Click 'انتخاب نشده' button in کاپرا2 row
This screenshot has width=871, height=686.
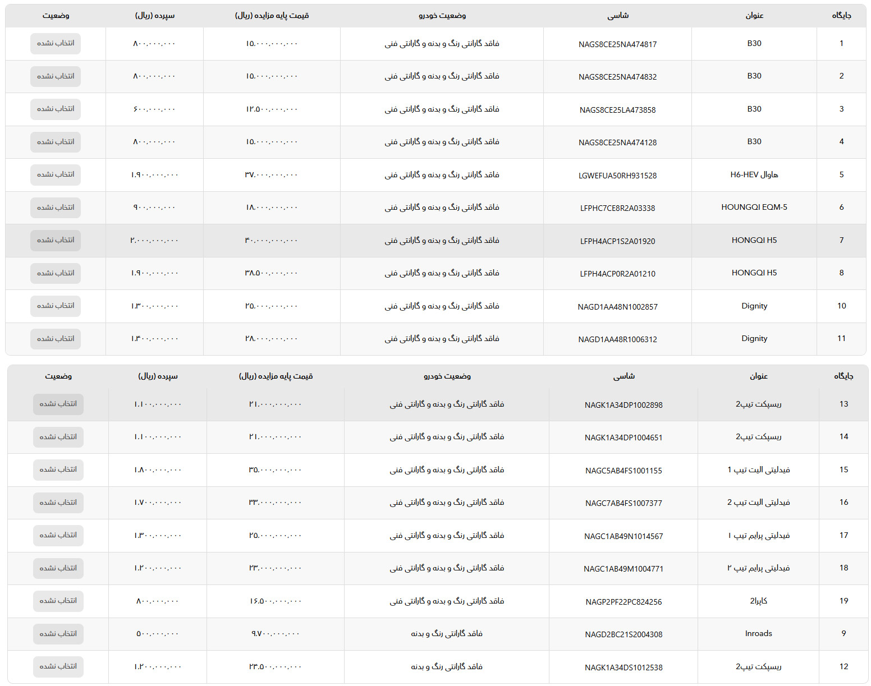pyautogui.click(x=58, y=601)
